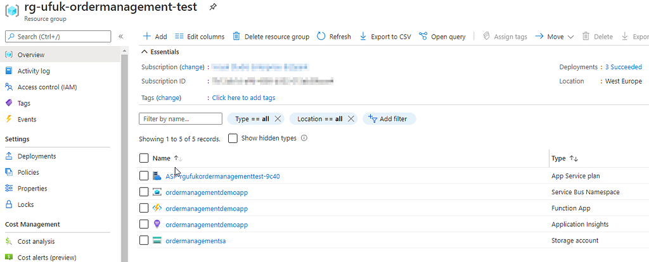Click here to add tags link

click(x=243, y=98)
